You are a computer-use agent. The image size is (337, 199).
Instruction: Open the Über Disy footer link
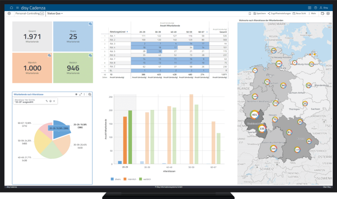click(327, 187)
